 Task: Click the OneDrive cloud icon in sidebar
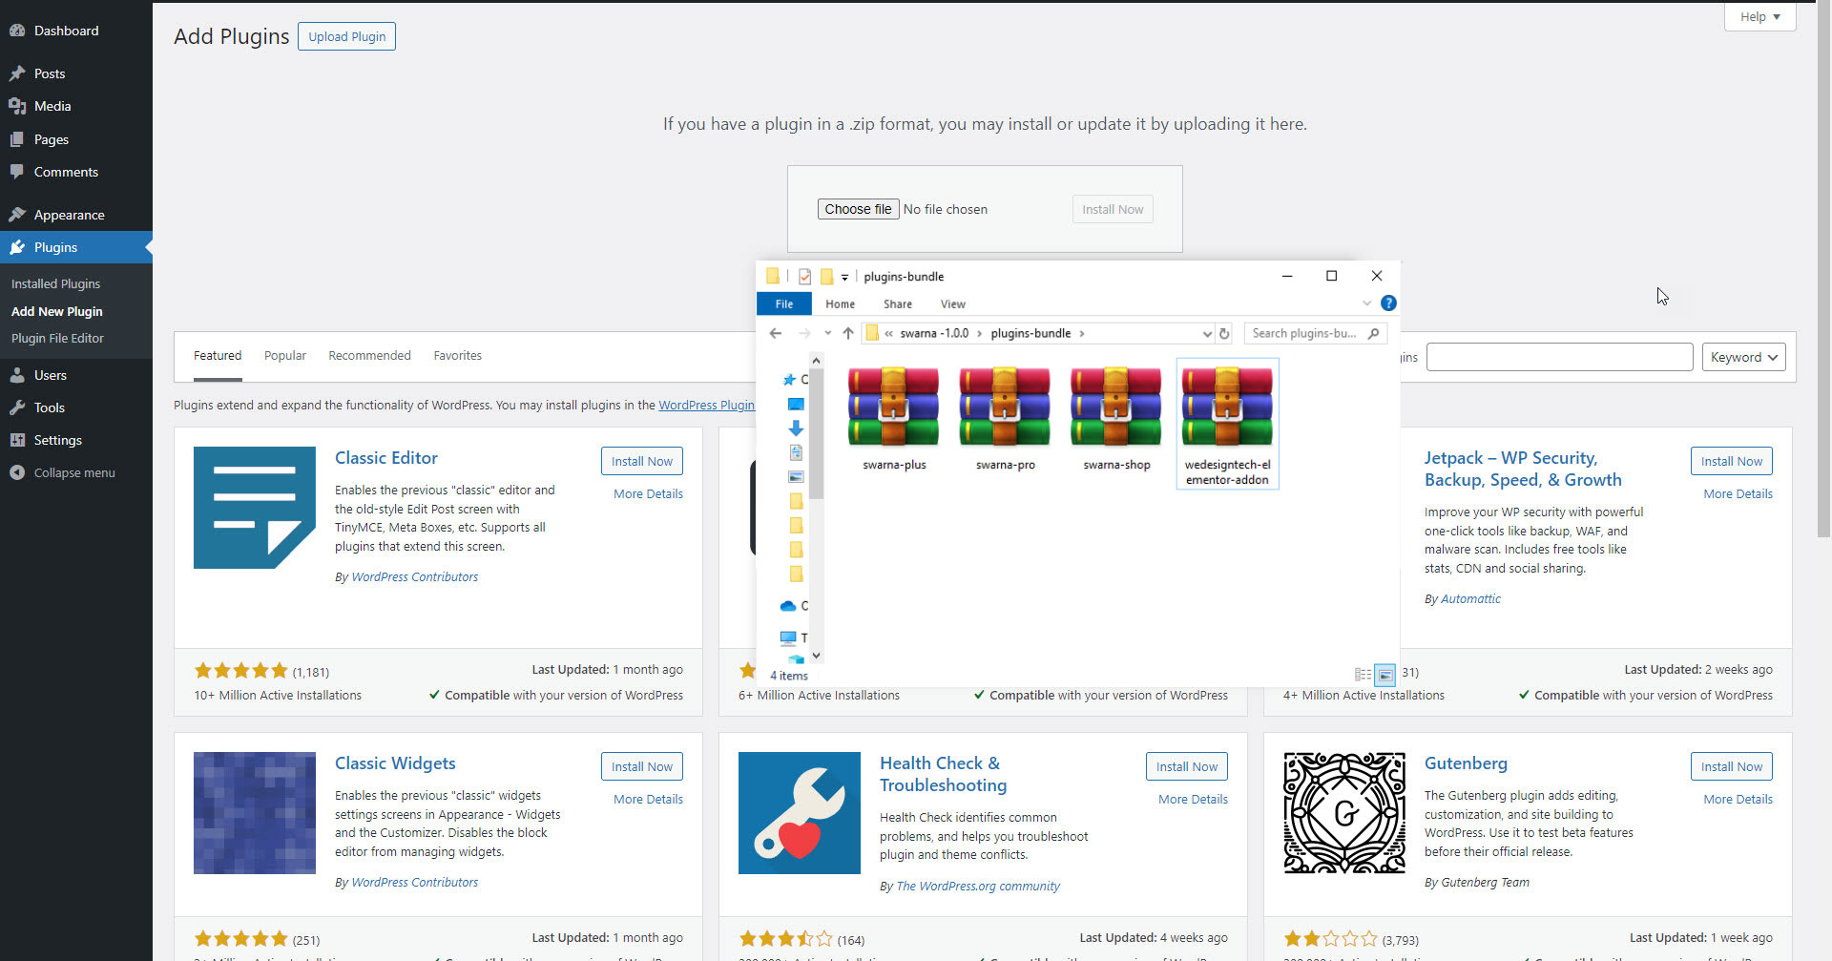[x=788, y=606]
